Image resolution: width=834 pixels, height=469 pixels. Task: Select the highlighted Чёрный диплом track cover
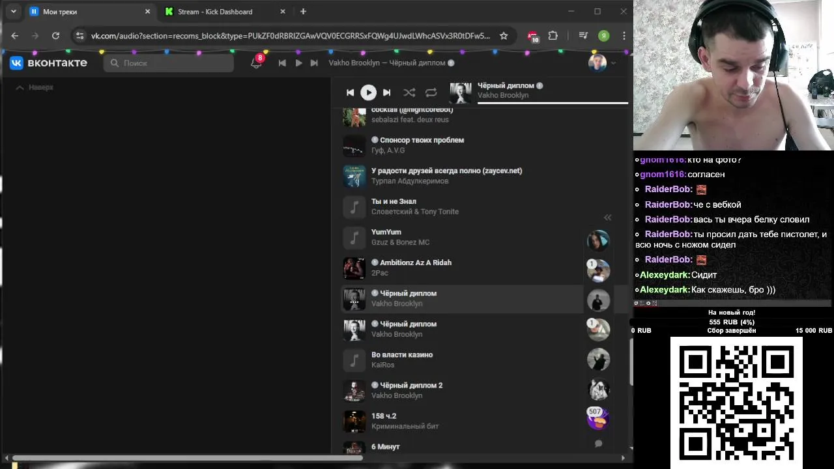[354, 300]
